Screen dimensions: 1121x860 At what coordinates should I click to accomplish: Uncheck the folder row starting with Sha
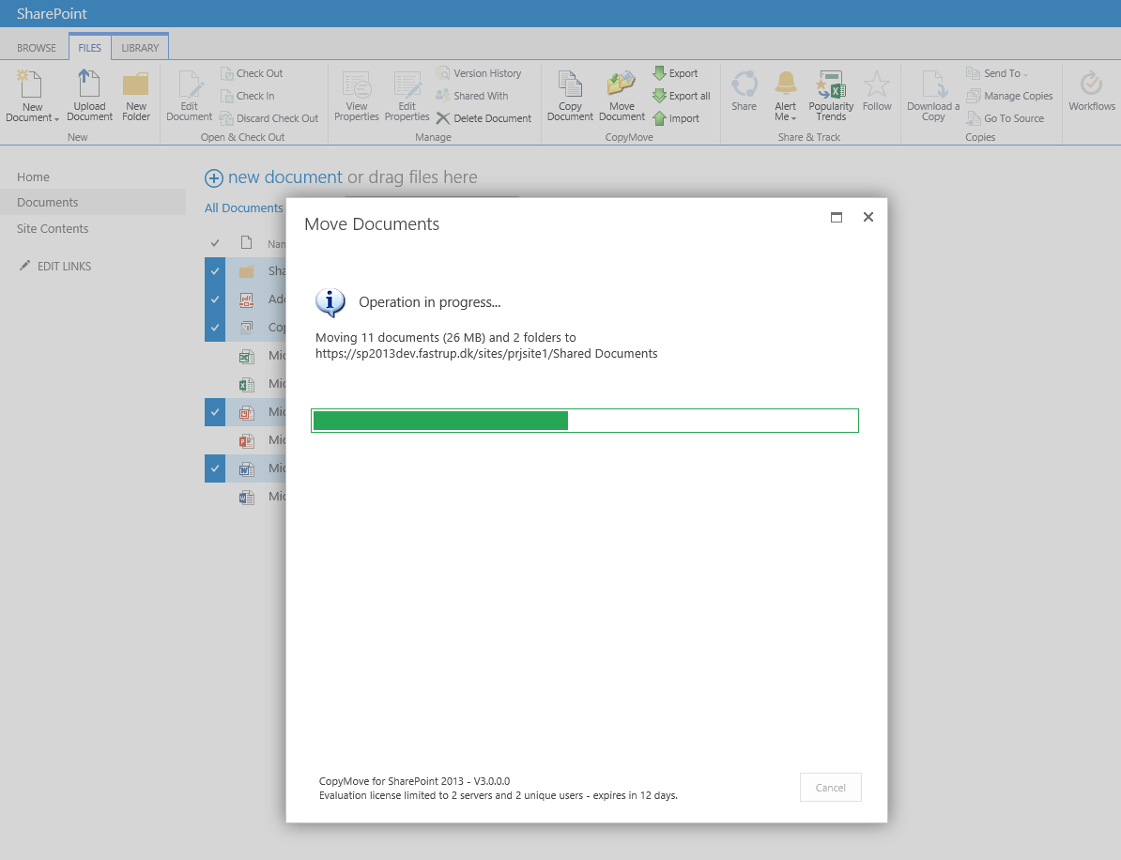click(x=214, y=271)
